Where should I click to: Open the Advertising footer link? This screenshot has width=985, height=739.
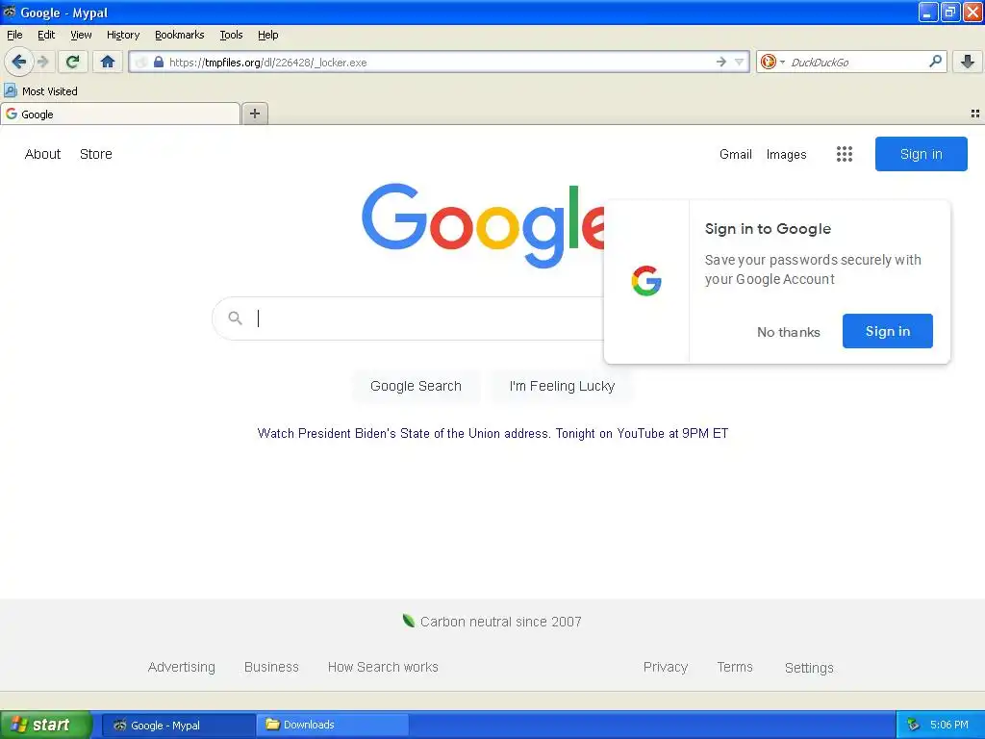(x=181, y=667)
